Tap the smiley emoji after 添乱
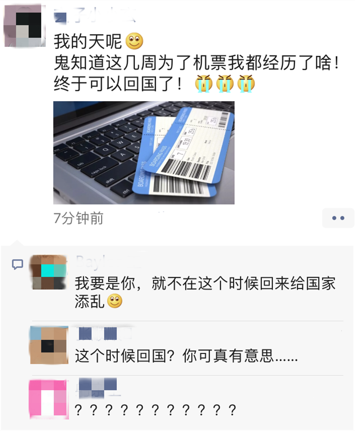Image resolution: width=355 pixels, height=431 pixels. [x=115, y=301]
